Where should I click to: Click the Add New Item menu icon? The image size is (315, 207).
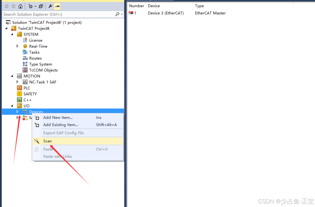point(37,118)
